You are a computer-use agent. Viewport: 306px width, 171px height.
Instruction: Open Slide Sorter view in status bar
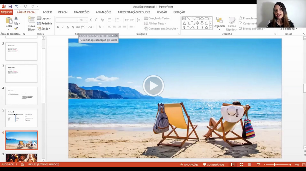point(241,165)
